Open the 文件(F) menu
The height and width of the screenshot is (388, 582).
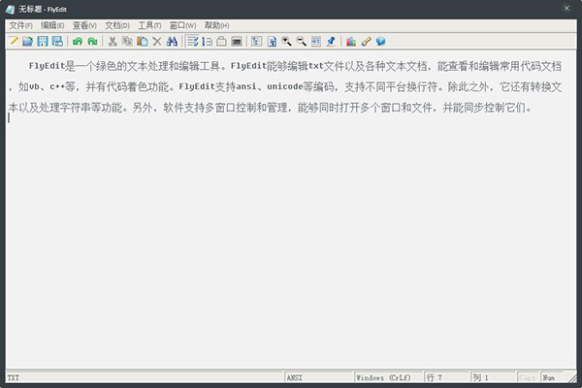pos(20,25)
